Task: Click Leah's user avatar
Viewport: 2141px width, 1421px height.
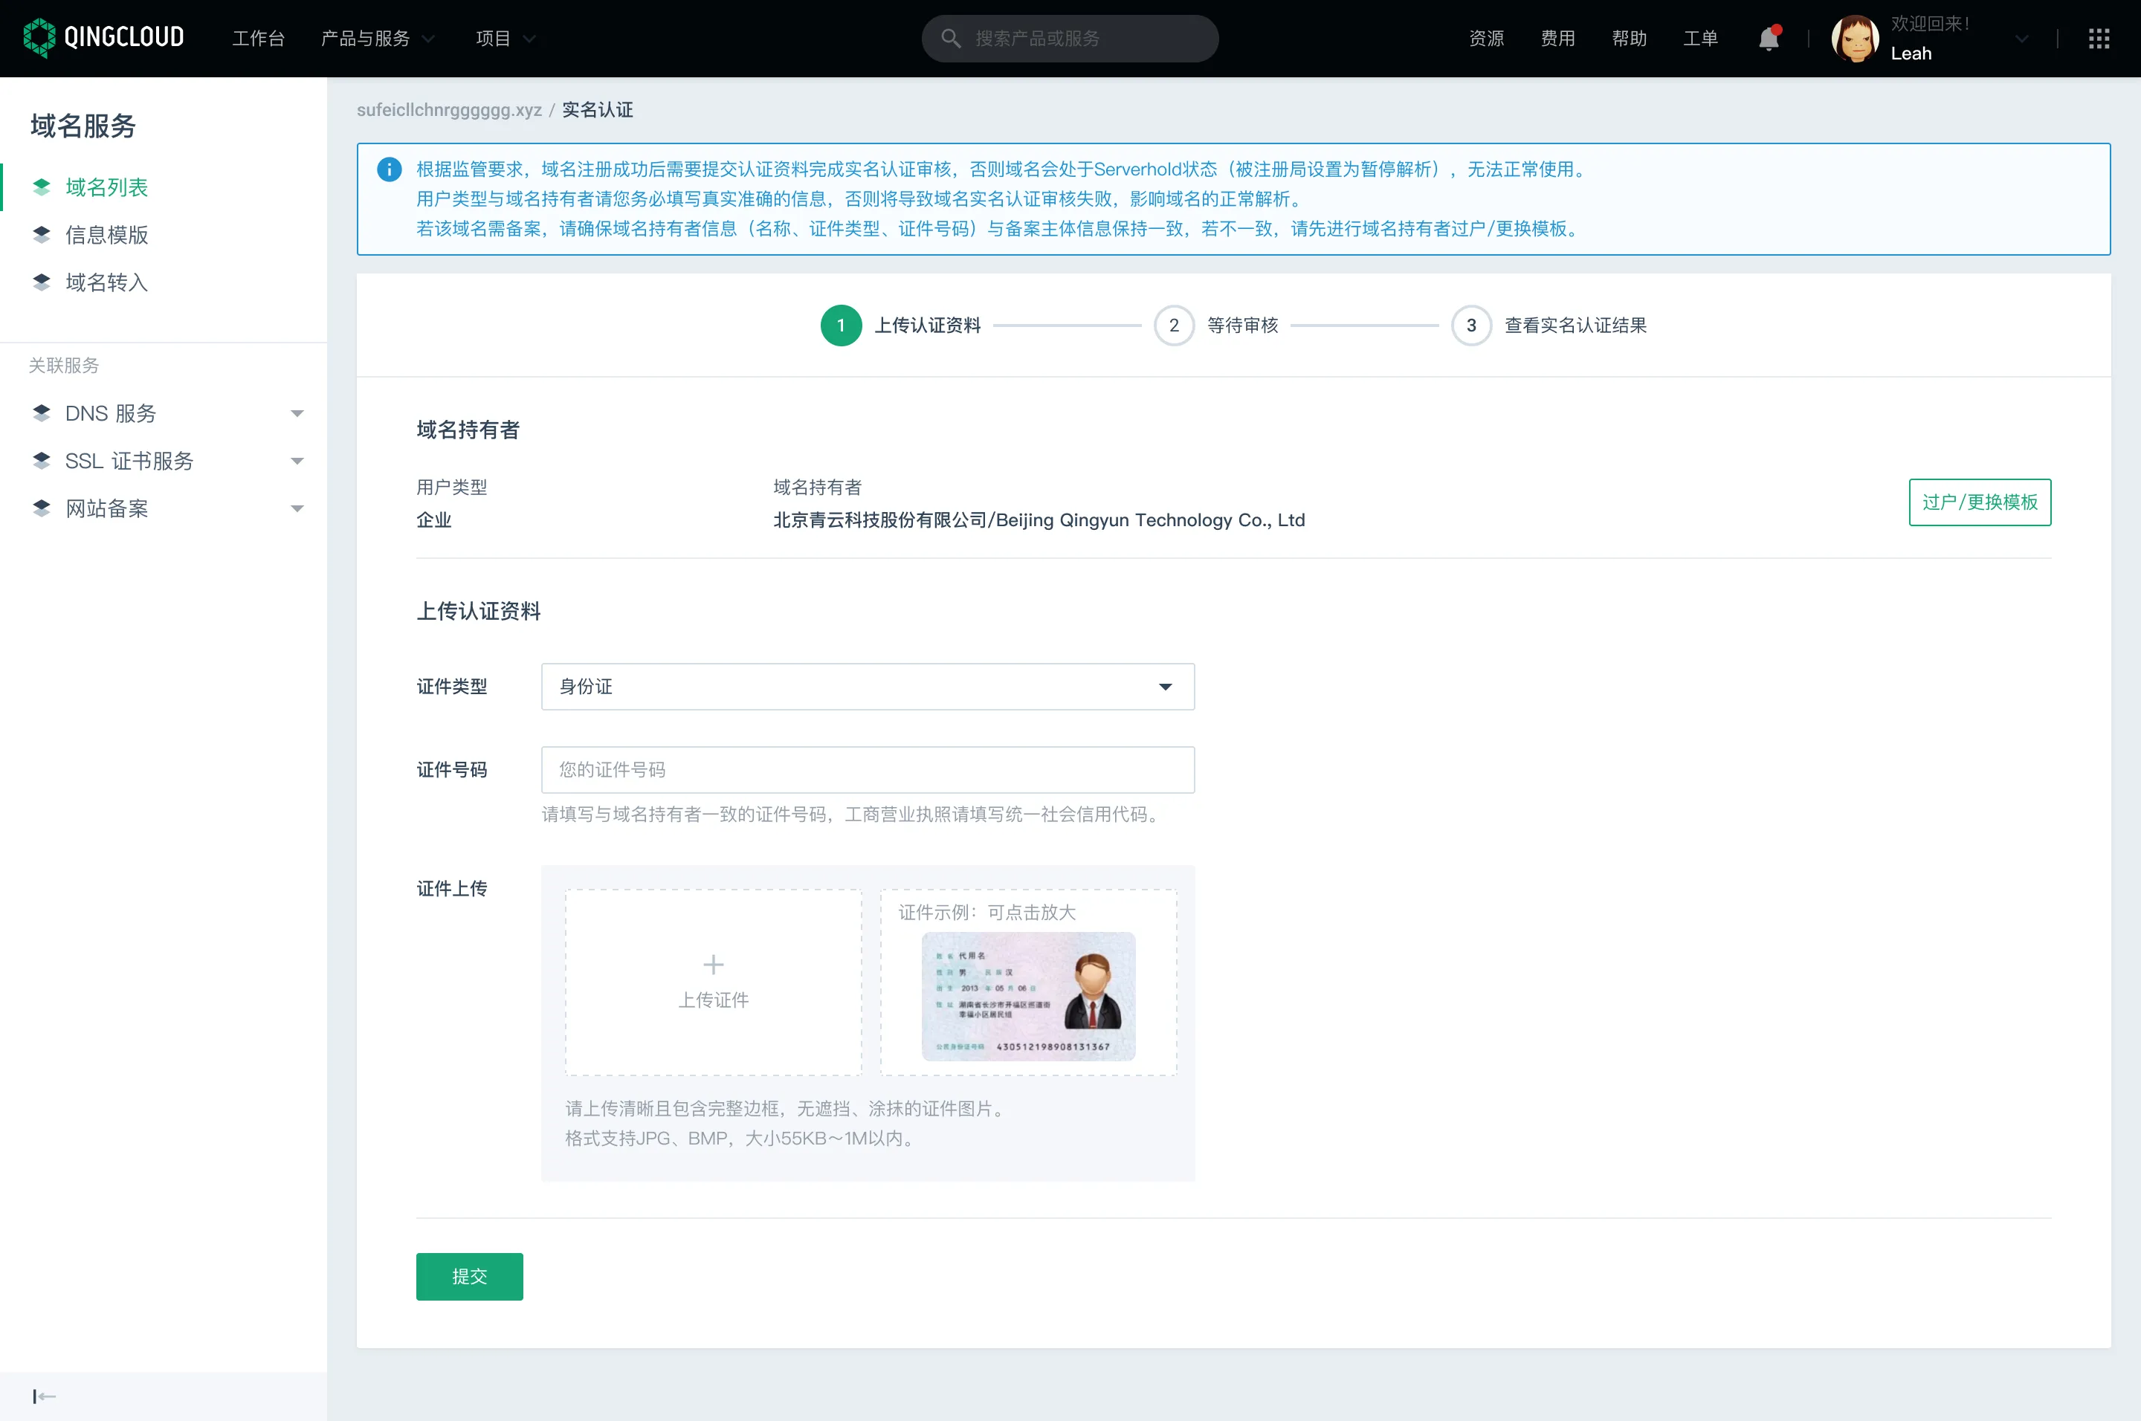Action: click(1855, 38)
